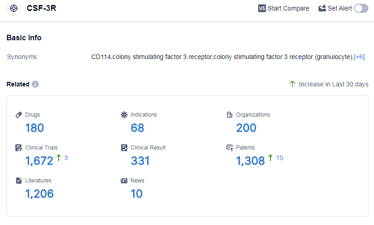374x225 pixels.
Task: Click the Drugs pill icon
Action: 19,115
